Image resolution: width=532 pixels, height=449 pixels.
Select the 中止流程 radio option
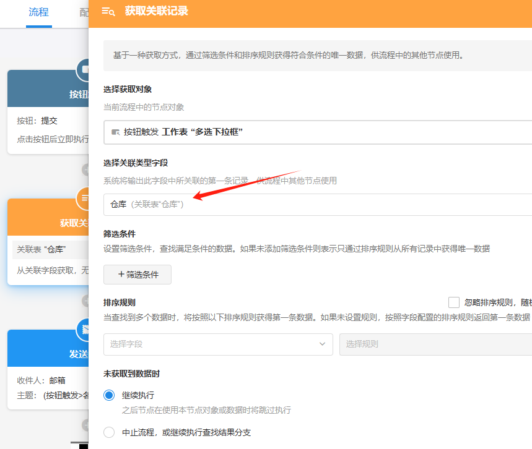click(x=109, y=432)
